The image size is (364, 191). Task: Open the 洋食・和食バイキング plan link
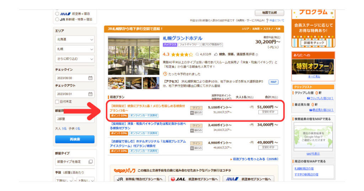tap(148, 126)
